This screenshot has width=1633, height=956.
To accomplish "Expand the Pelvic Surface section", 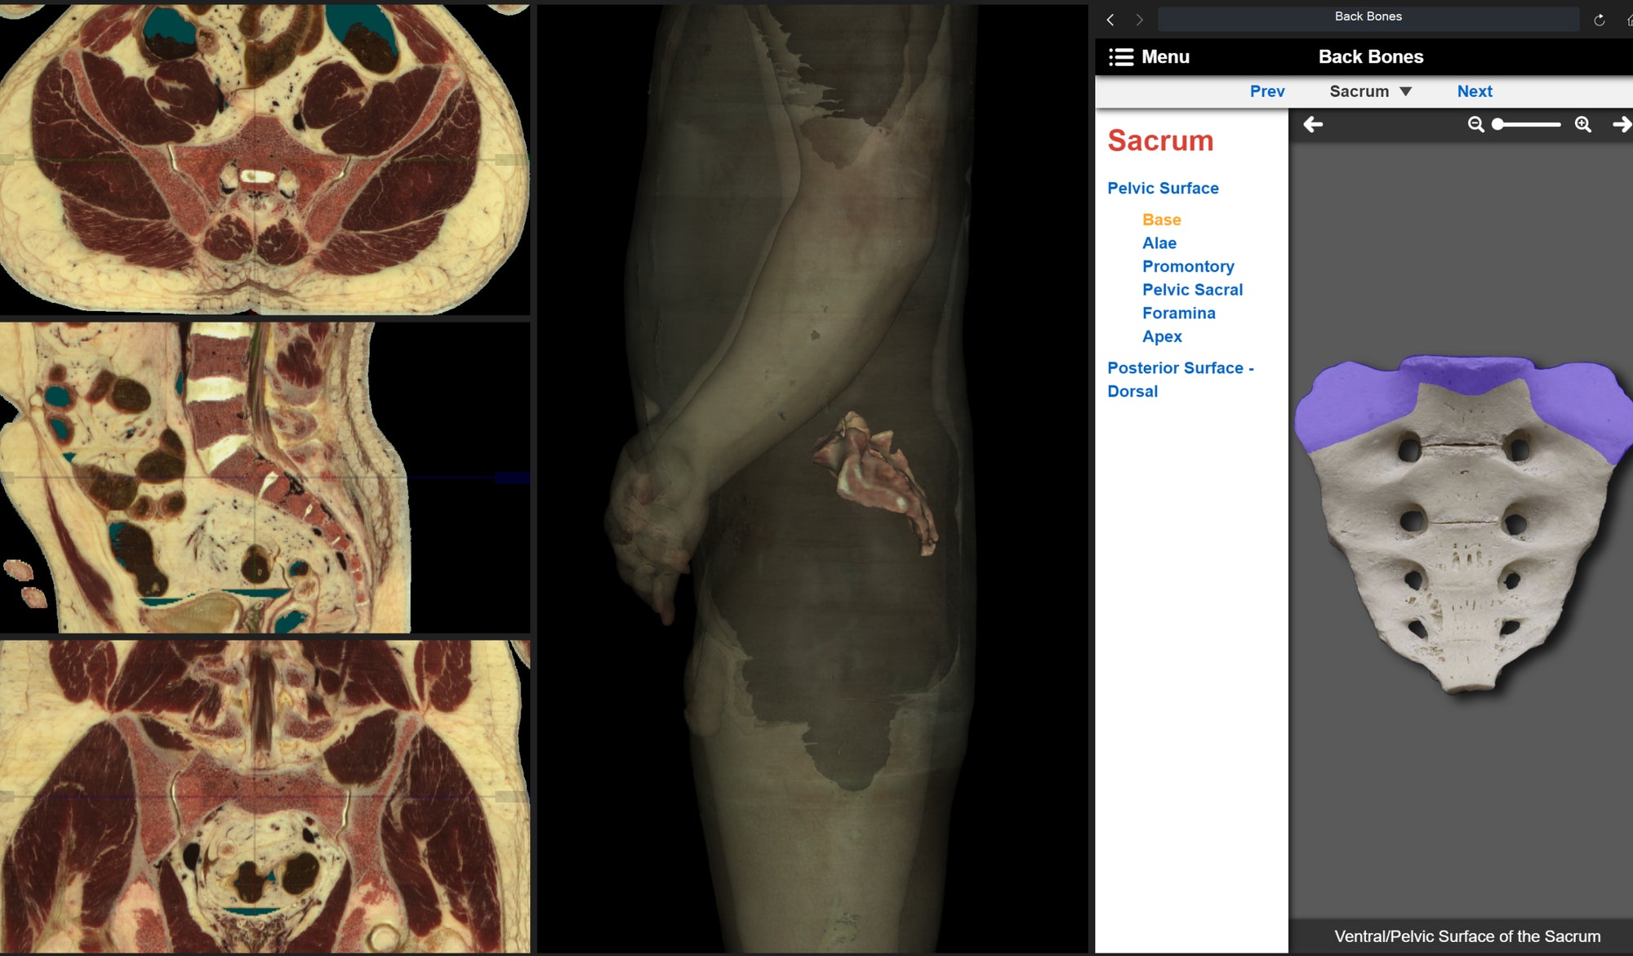I will 1162,189.
